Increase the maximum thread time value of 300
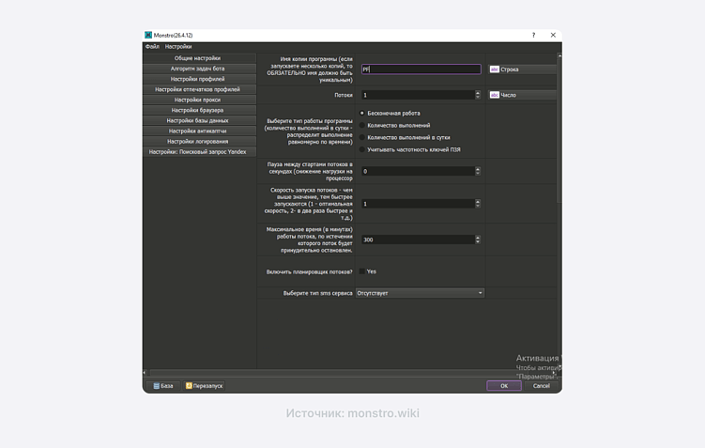Viewport: 705px width, 448px height. pos(478,238)
